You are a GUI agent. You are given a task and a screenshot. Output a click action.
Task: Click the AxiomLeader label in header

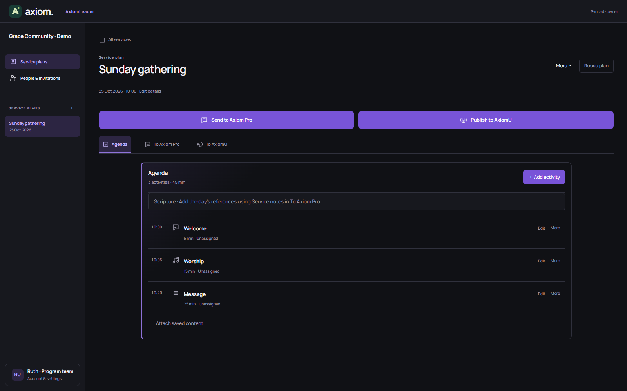(80, 12)
